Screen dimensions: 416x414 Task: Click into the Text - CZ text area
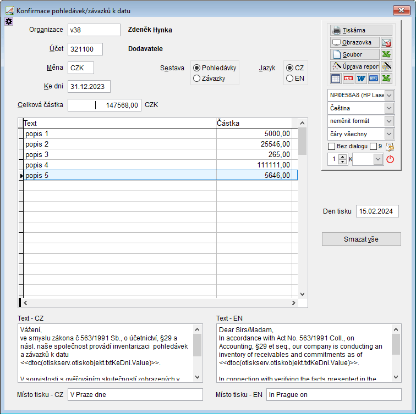click(106, 353)
